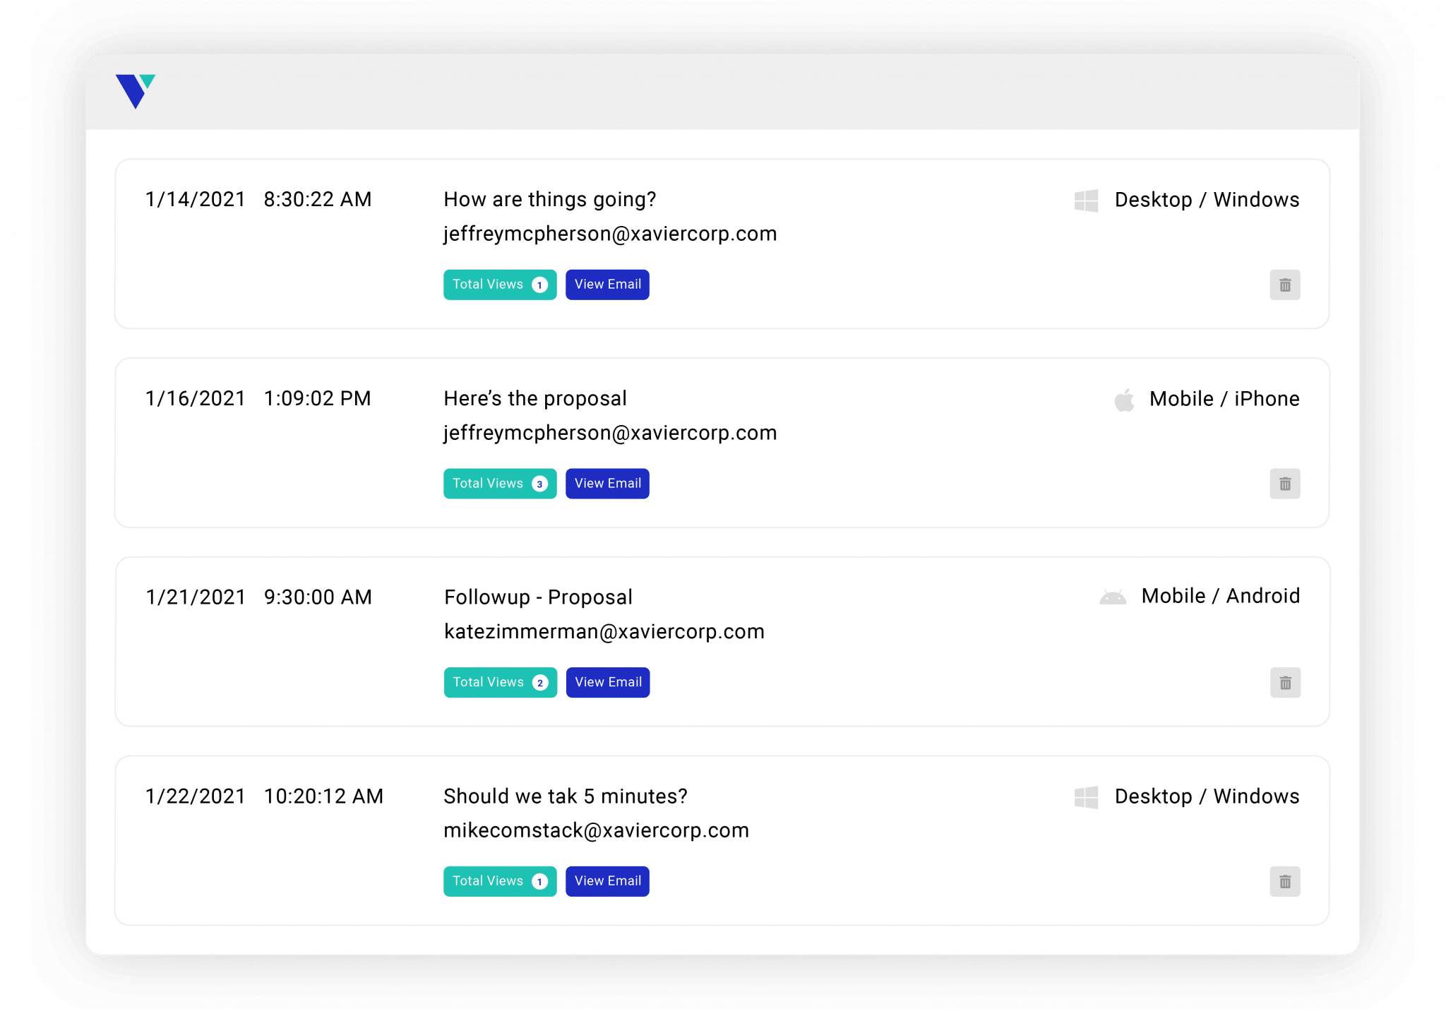Viewport: 1446px width, 1009px height.
Task: Open View Email for mikecomstack message
Action: tap(607, 881)
